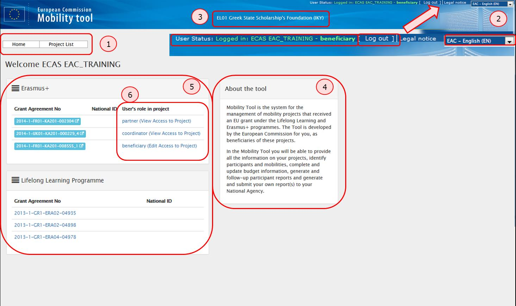Click the Welcome ECAS EAC_TRAINING heading
This screenshot has height=306, width=516.
click(x=63, y=64)
